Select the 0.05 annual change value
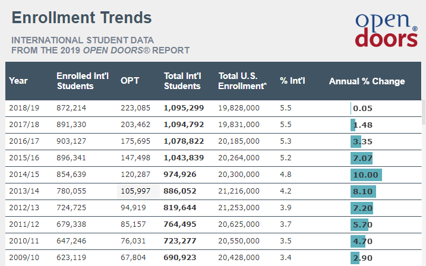The image size is (426, 266). tap(362, 108)
